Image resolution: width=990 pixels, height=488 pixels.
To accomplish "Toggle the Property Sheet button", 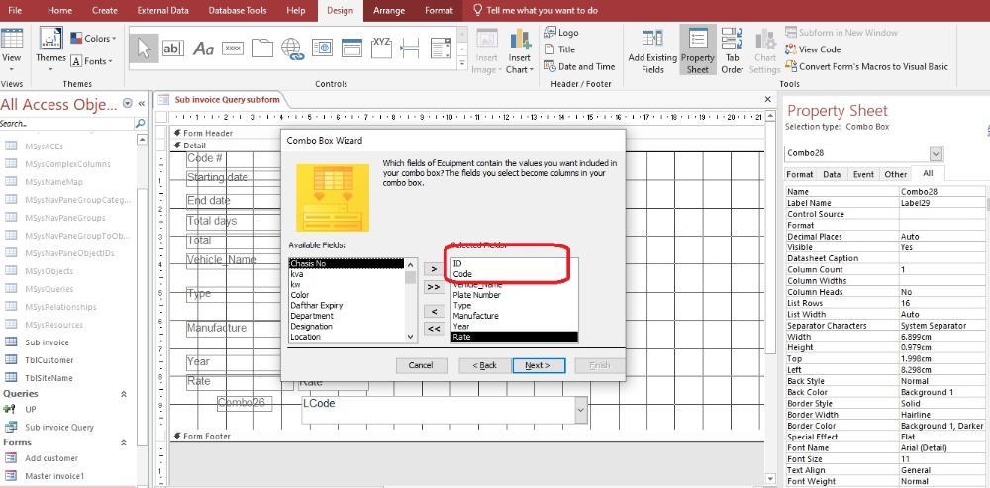I will coord(698,51).
